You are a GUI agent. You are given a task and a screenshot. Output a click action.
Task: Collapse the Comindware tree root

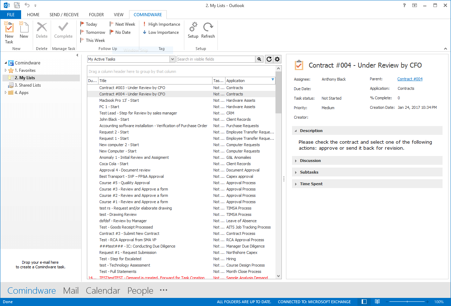click(6, 63)
